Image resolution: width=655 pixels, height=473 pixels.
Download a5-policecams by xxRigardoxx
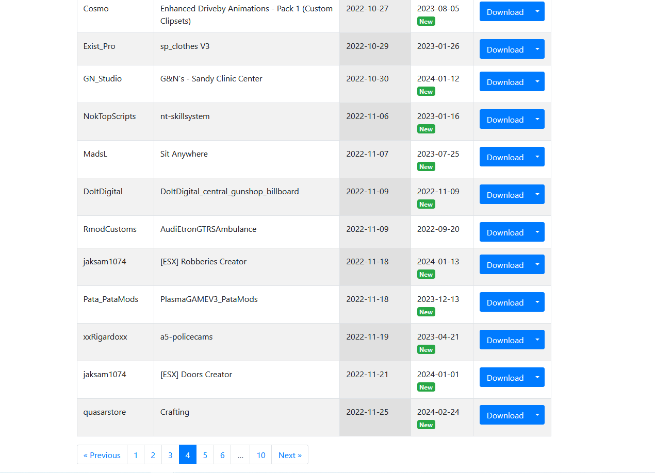[504, 340]
